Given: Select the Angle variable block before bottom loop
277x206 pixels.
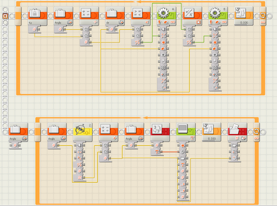Looking at the screenshot, I should (18, 132).
